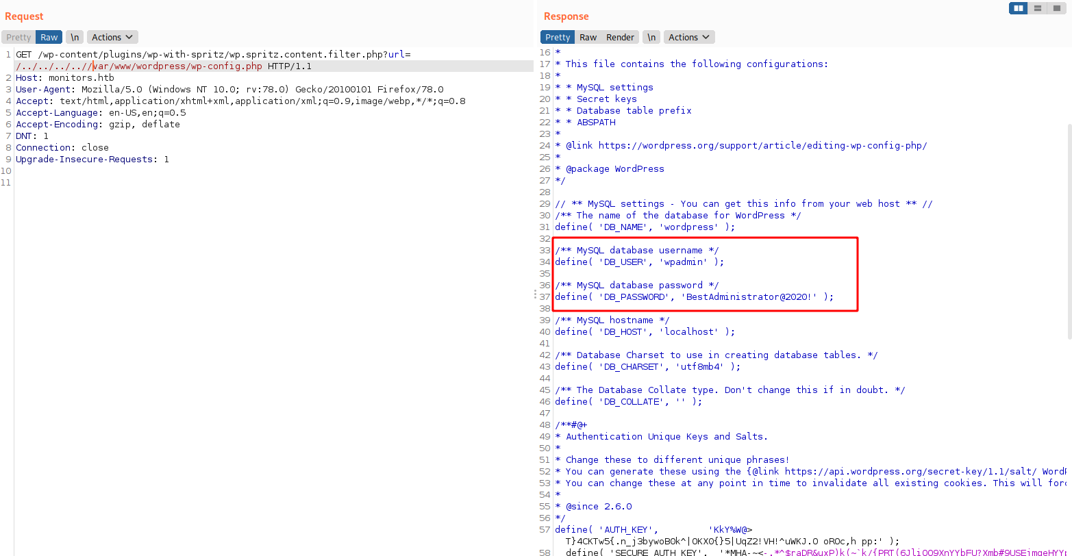Image resolution: width=1072 pixels, height=556 pixels.
Task: Click the User-Agent header line in request
Action: point(229,90)
